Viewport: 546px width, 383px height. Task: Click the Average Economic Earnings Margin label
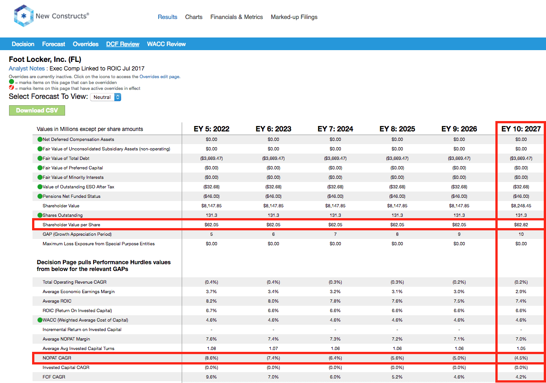pos(79,292)
